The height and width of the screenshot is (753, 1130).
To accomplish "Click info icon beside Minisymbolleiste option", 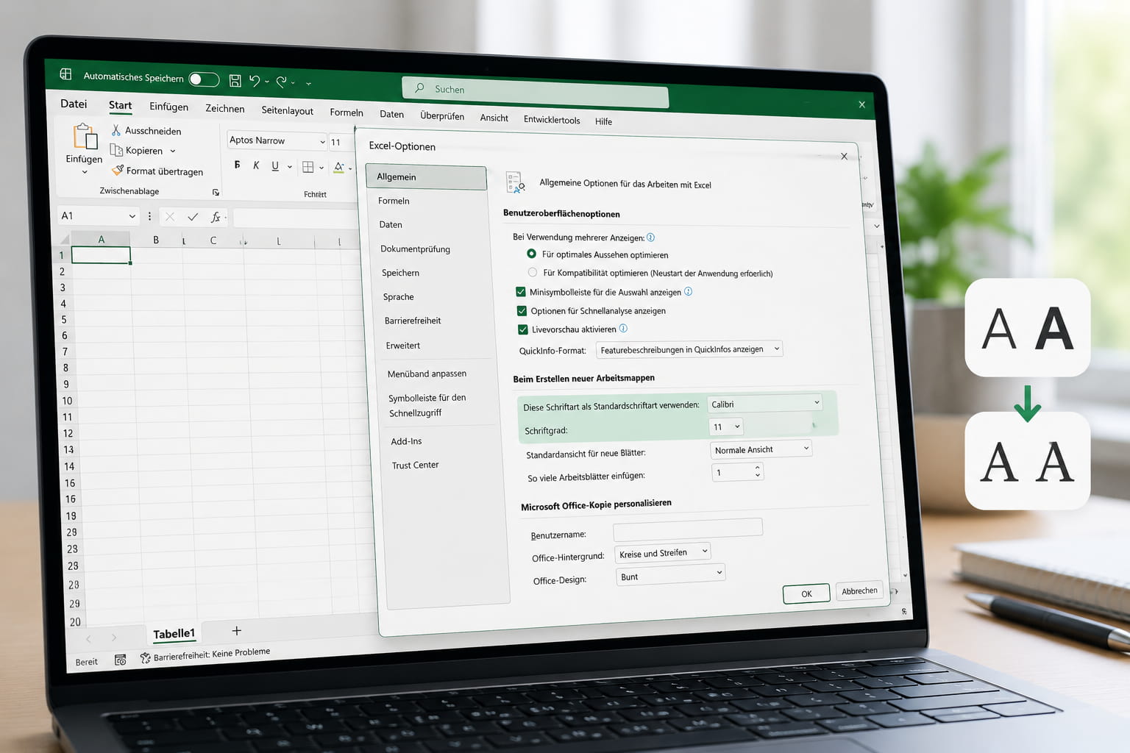I will (689, 291).
